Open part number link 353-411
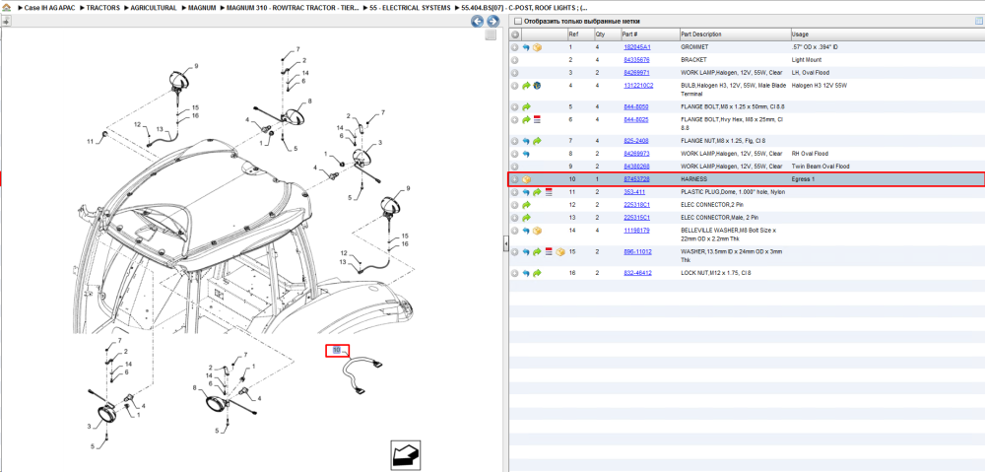The image size is (985, 472). [633, 192]
